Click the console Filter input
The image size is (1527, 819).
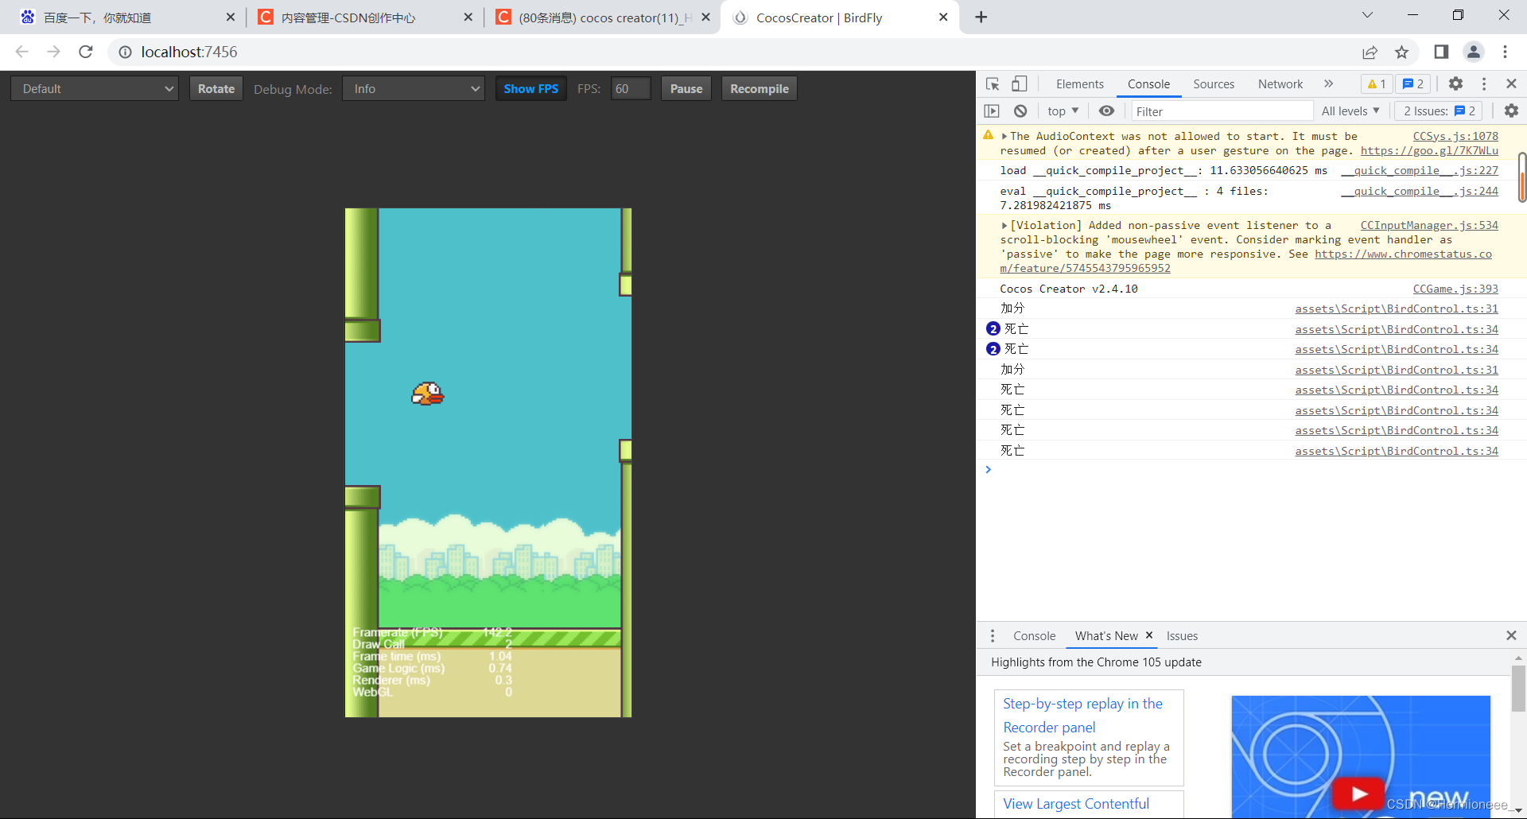[1222, 111]
